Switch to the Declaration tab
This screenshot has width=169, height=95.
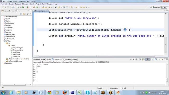(36, 59)
